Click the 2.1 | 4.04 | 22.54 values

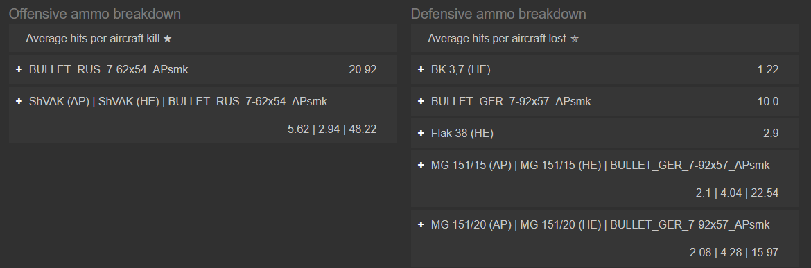click(x=737, y=193)
